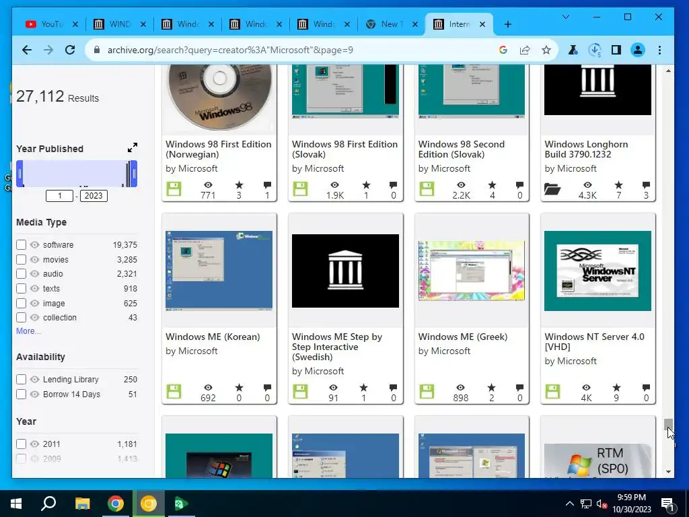Open Windows ME (Greek) thumbnail
Viewport: 689px width, 517px height.
(x=472, y=271)
